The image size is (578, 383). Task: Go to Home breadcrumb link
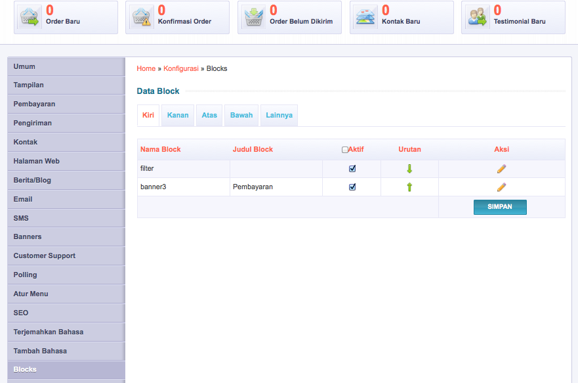coord(146,68)
